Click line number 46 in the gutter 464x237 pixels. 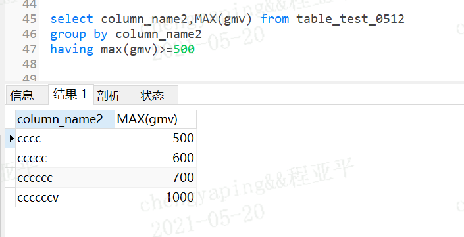[30, 34]
